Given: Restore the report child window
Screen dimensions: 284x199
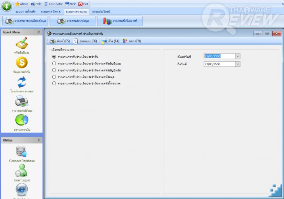Looking at the screenshot, I should click(x=267, y=34).
